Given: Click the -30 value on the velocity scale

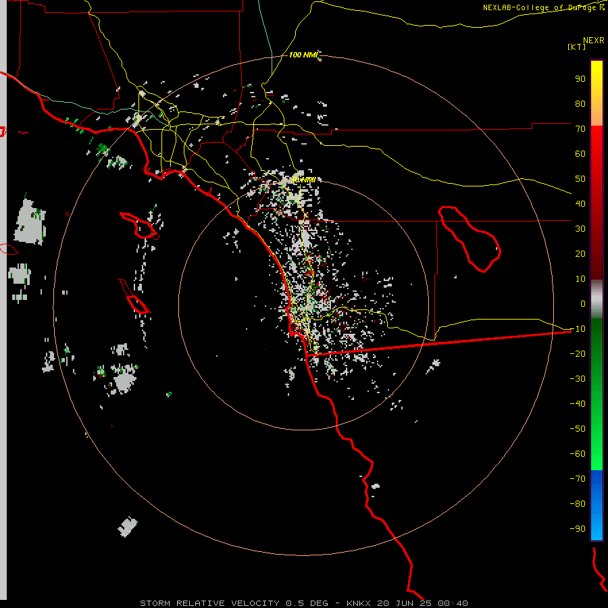Looking at the screenshot, I should [578, 379].
